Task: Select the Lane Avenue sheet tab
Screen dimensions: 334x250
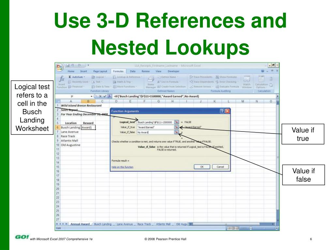Action: click(125, 224)
